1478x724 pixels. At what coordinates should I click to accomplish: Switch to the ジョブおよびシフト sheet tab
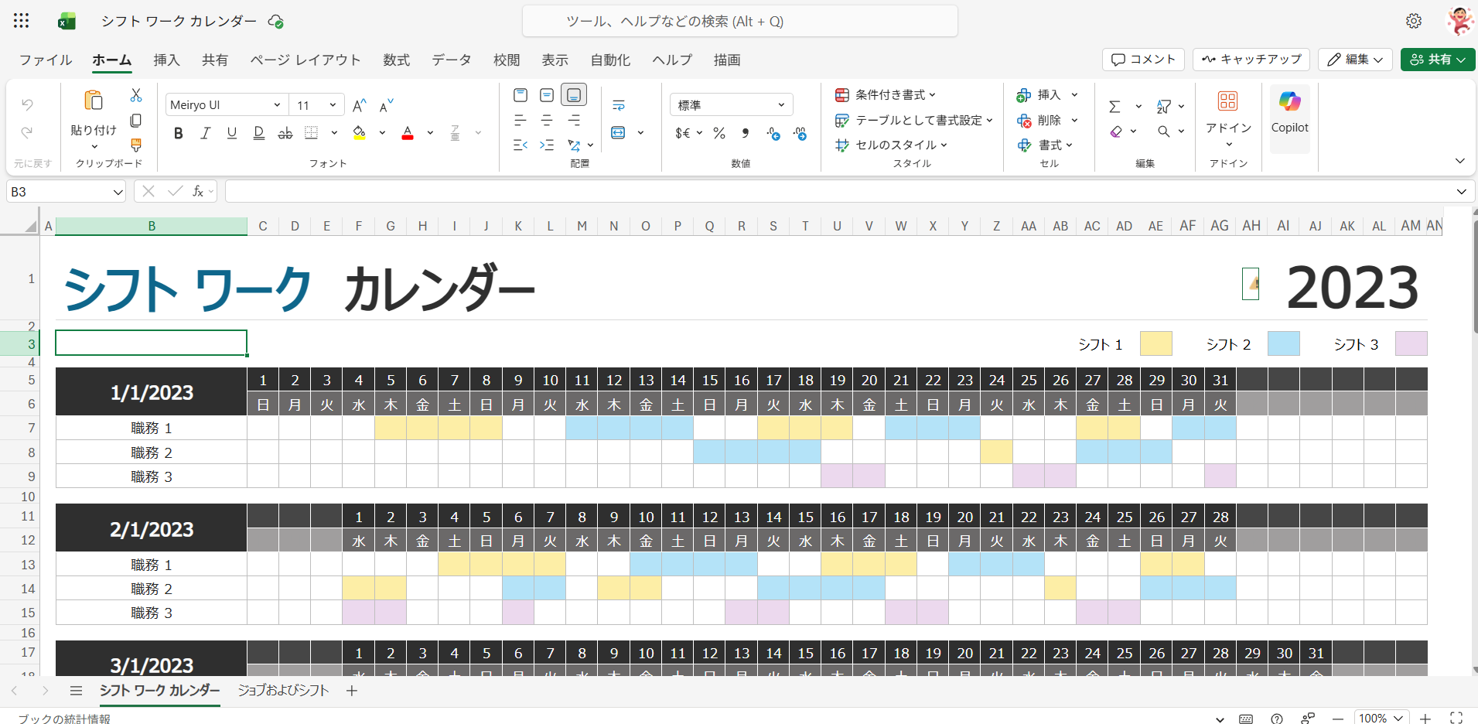pos(283,690)
